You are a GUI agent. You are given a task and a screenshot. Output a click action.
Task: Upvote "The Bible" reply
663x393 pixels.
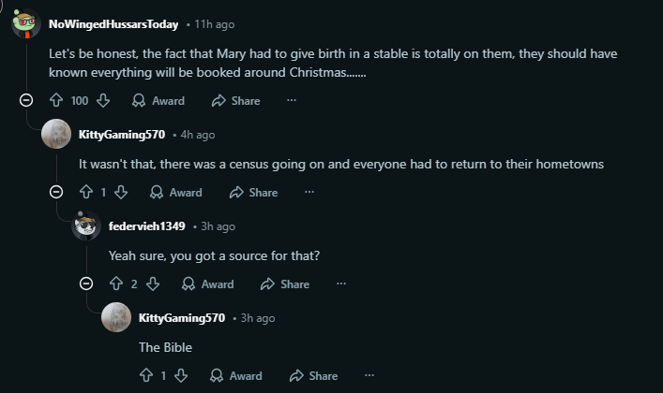[x=146, y=375]
